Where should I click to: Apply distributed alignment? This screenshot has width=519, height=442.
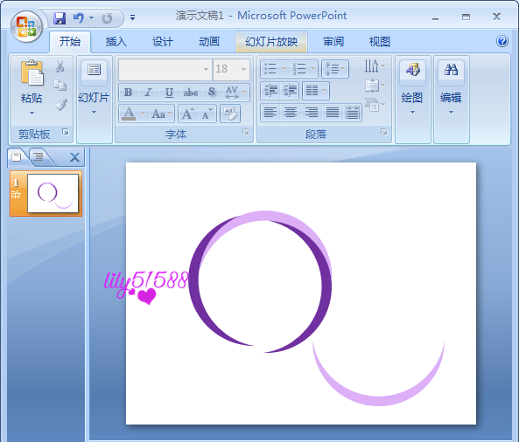coord(352,113)
